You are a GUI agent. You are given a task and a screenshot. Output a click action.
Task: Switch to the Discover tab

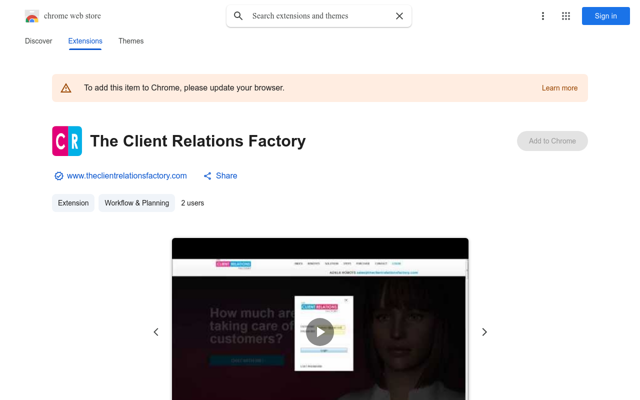tap(38, 41)
